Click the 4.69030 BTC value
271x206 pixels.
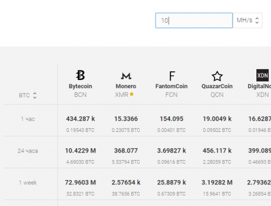click(x=80, y=162)
